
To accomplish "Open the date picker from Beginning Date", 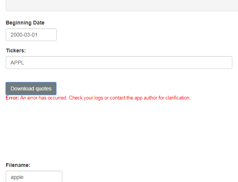I will [31, 35].
